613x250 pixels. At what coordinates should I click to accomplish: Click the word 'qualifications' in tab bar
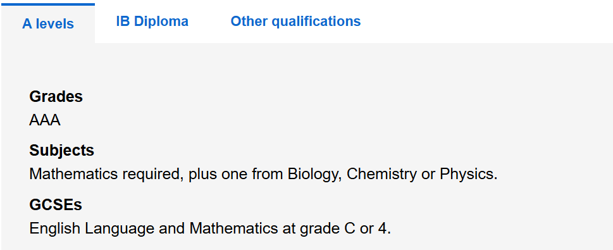pos(316,21)
